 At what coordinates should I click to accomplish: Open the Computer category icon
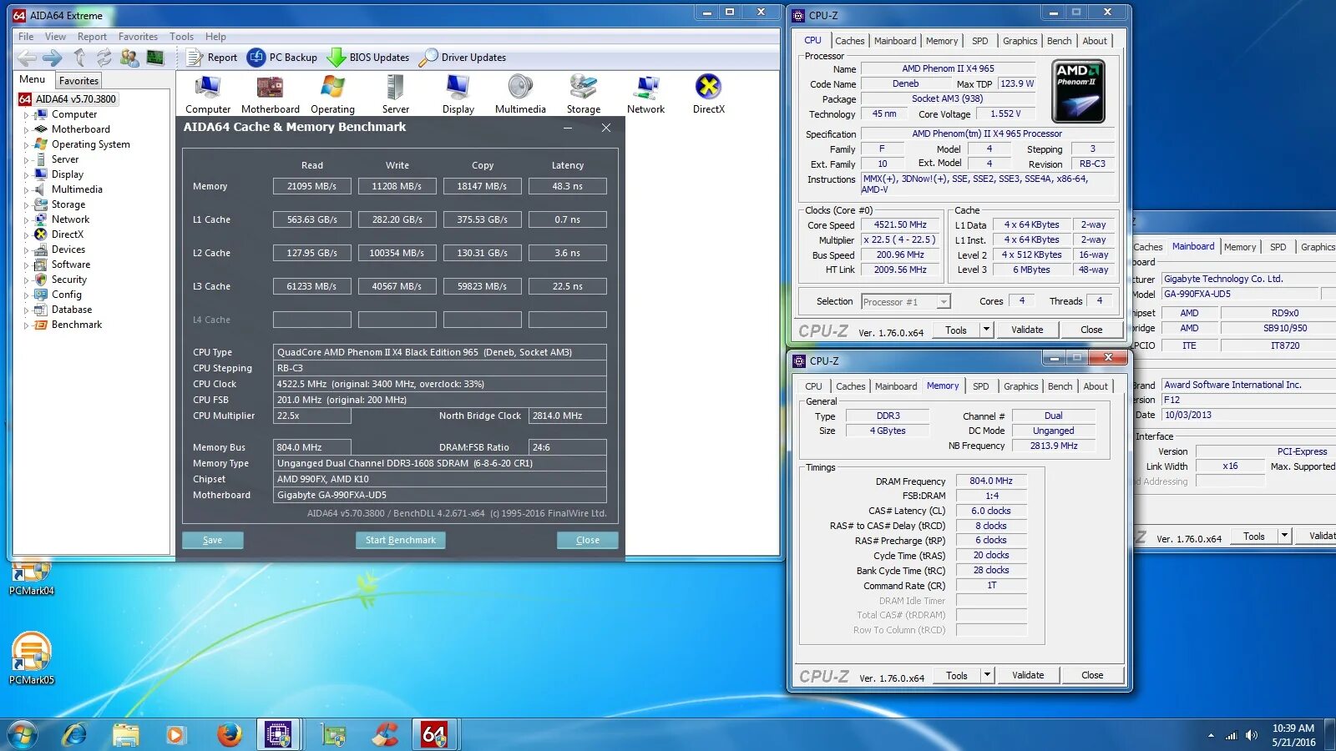tap(208, 94)
